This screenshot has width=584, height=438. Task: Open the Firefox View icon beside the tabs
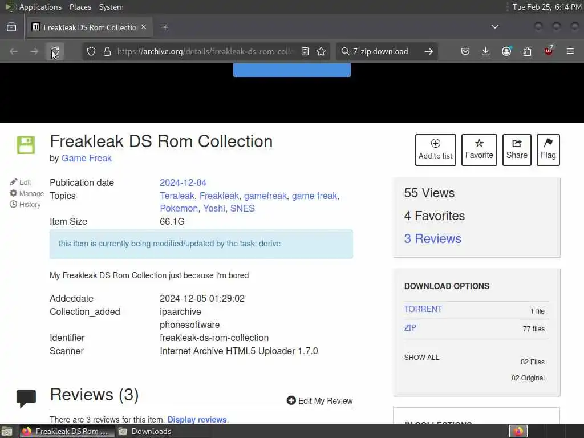click(11, 27)
